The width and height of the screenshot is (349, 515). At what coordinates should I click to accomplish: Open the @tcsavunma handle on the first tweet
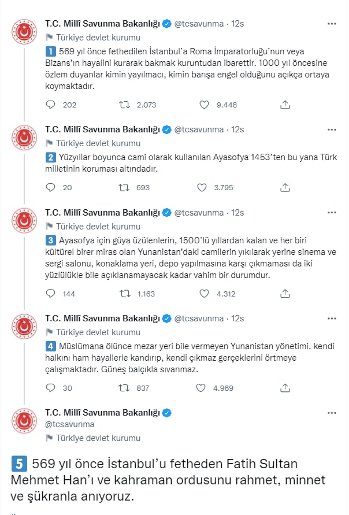click(199, 24)
